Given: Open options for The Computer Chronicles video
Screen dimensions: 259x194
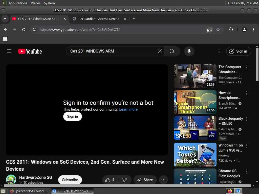Looking at the screenshot, I should (247, 67).
